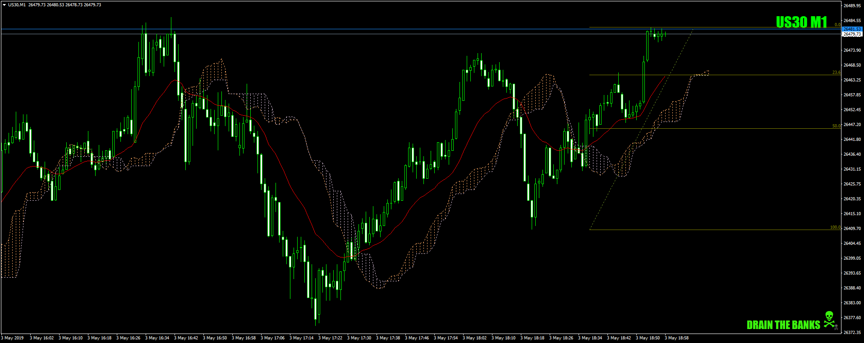Click the 26399.05 price scale value
The width and height of the screenshot is (864, 343).
click(x=852, y=258)
